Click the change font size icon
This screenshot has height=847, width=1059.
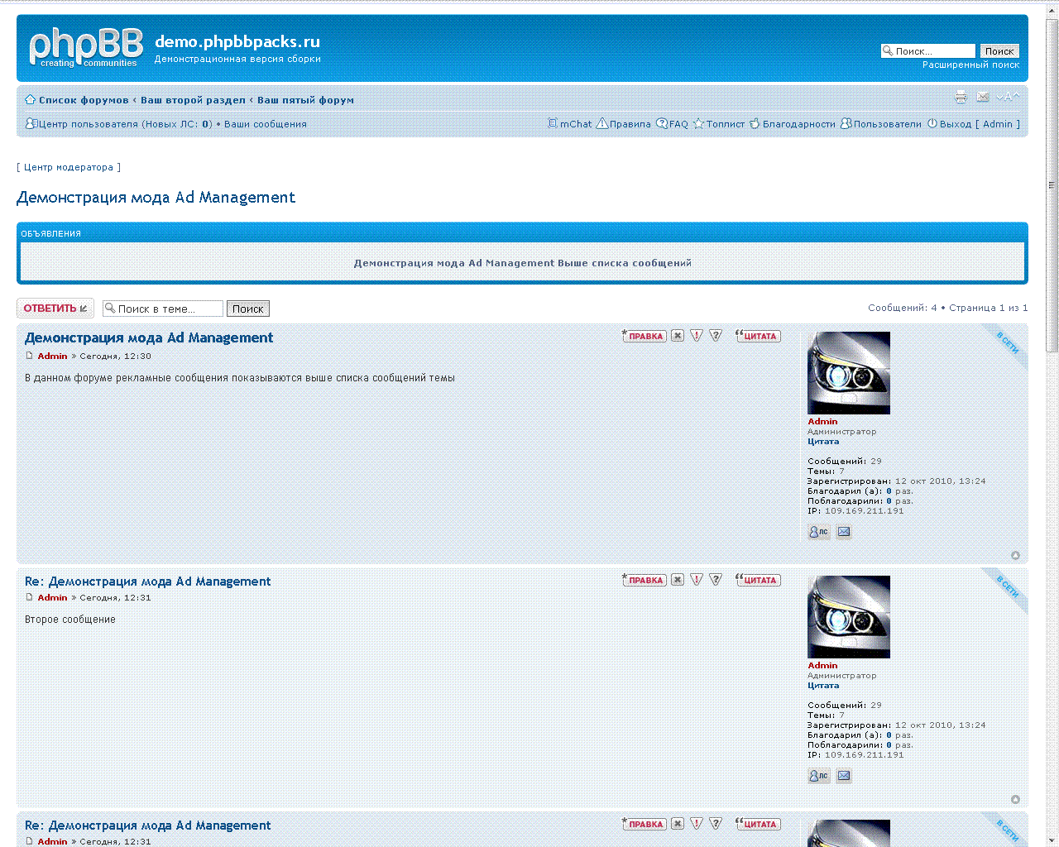1008,98
